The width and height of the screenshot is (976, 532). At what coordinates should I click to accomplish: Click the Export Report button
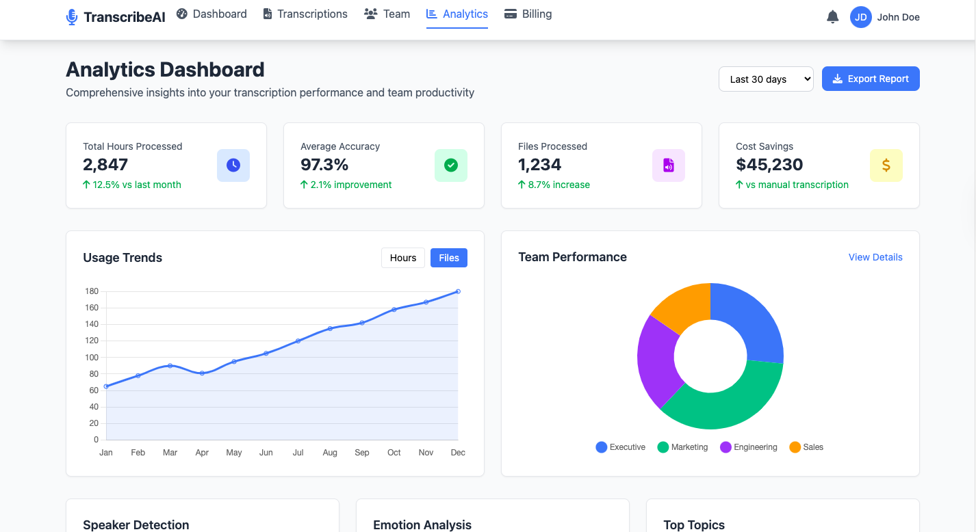871,79
